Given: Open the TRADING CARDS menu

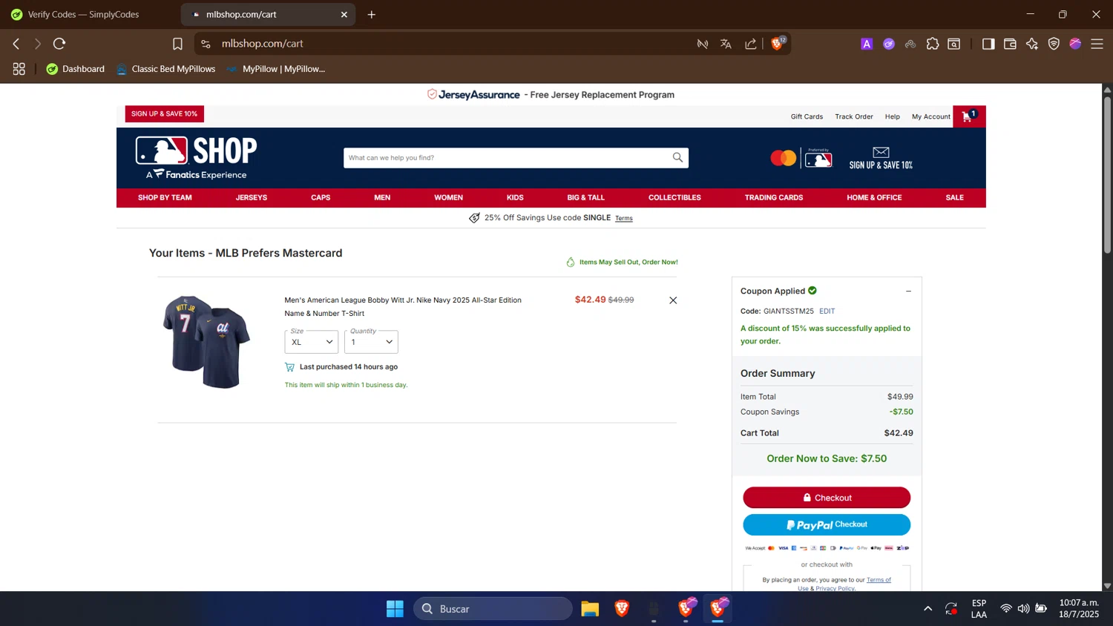Looking at the screenshot, I should point(774,198).
